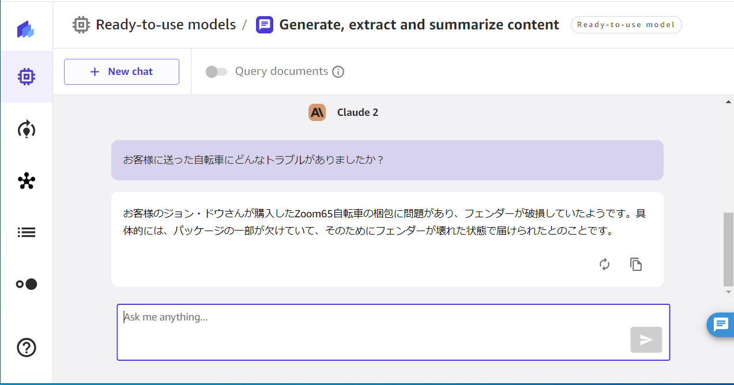Regenerate the Claude 2 response
The height and width of the screenshot is (385, 734).
[604, 265]
